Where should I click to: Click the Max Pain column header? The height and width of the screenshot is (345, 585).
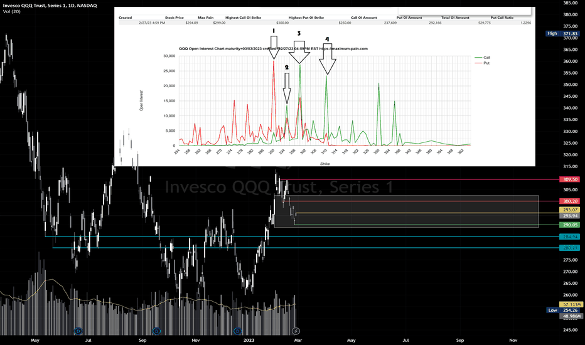(206, 18)
